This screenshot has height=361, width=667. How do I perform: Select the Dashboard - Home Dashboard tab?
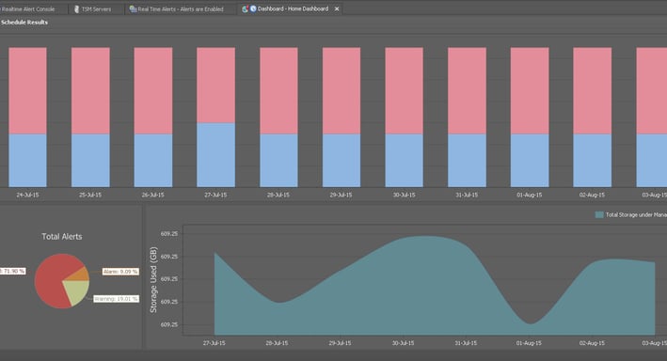coord(293,8)
